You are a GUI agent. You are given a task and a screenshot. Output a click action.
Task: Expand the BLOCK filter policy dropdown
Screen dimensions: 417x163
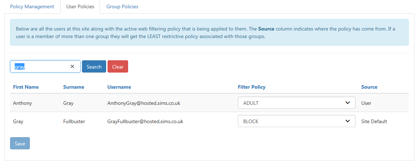[x=296, y=121]
